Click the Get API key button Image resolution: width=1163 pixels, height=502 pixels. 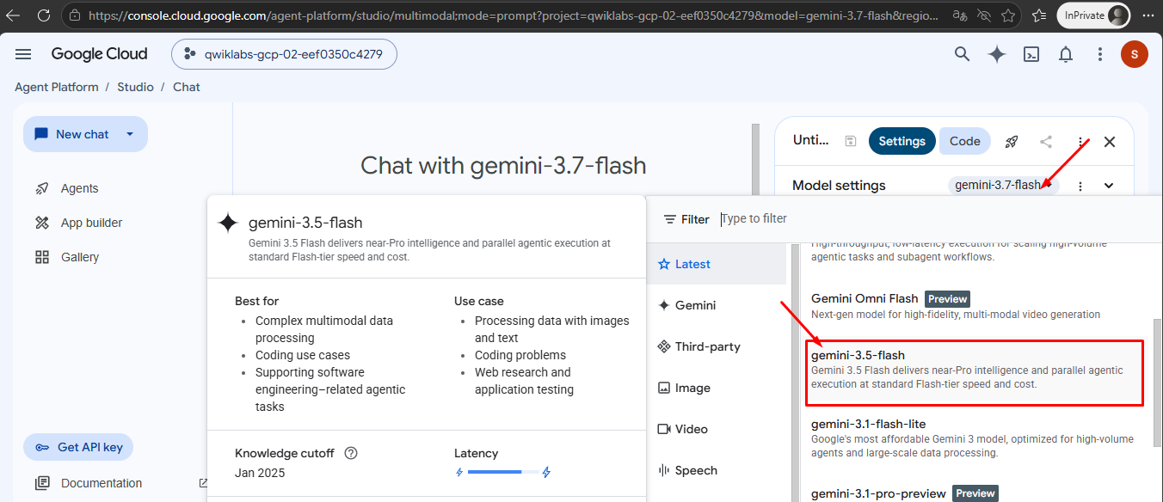tap(78, 447)
